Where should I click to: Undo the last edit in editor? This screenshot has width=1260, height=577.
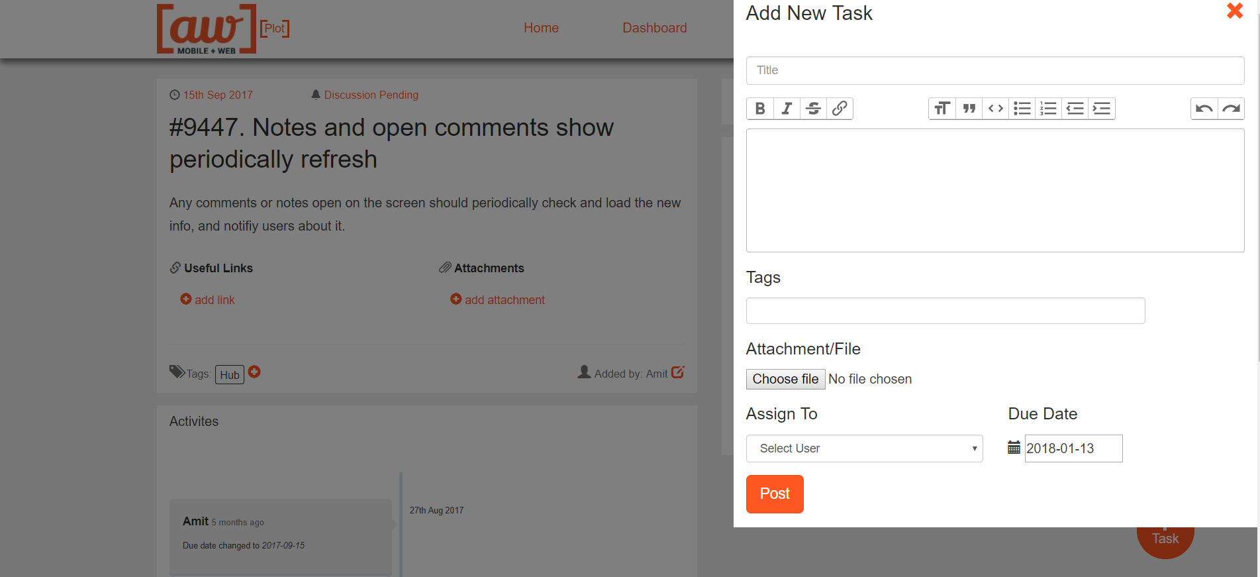(x=1204, y=109)
